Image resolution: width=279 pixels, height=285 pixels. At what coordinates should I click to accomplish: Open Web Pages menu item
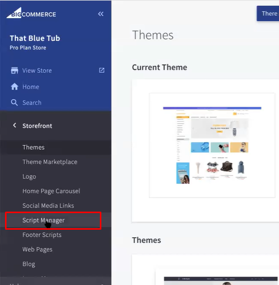point(37,249)
